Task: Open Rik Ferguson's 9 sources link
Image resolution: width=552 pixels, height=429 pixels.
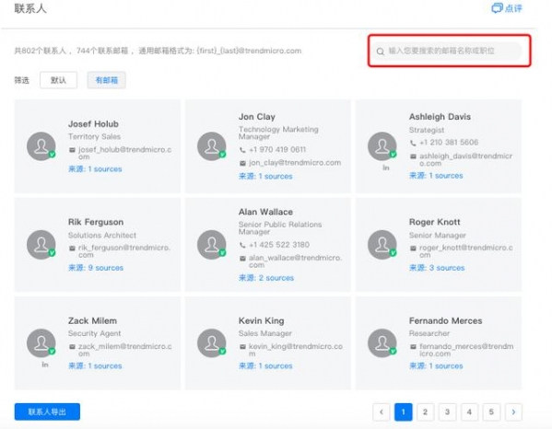Action: pos(96,268)
